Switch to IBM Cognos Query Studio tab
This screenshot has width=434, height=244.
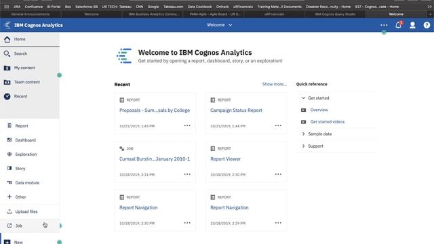335,14
